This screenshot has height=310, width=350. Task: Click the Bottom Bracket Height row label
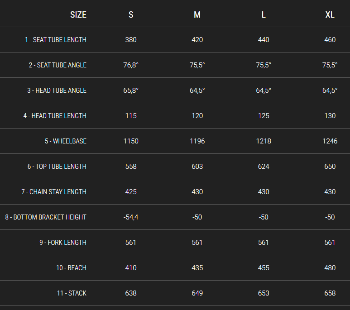tap(46, 217)
